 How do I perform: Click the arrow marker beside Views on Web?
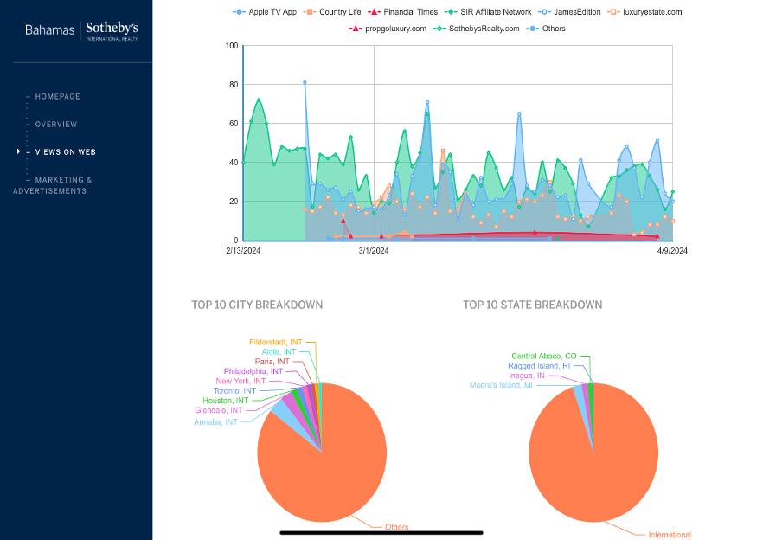pos(18,151)
